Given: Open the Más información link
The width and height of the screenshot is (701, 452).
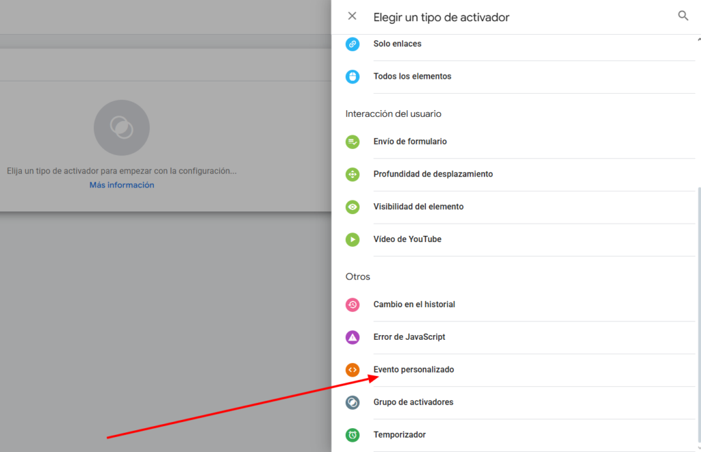Looking at the screenshot, I should pos(122,185).
